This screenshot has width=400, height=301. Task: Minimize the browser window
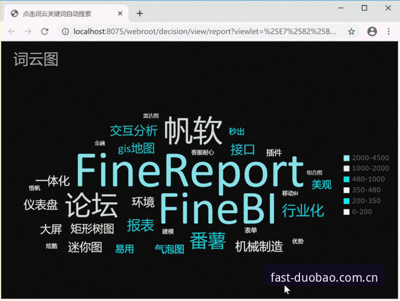[341, 8]
